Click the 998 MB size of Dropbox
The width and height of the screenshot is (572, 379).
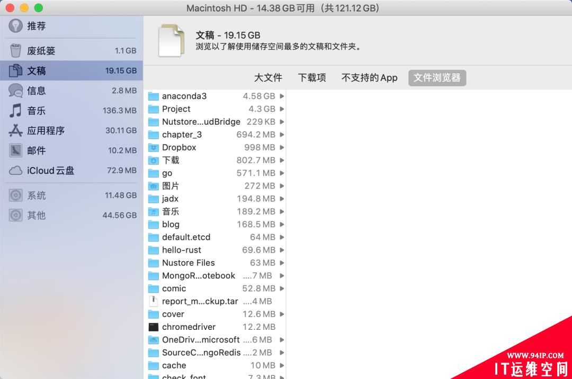[260, 147]
